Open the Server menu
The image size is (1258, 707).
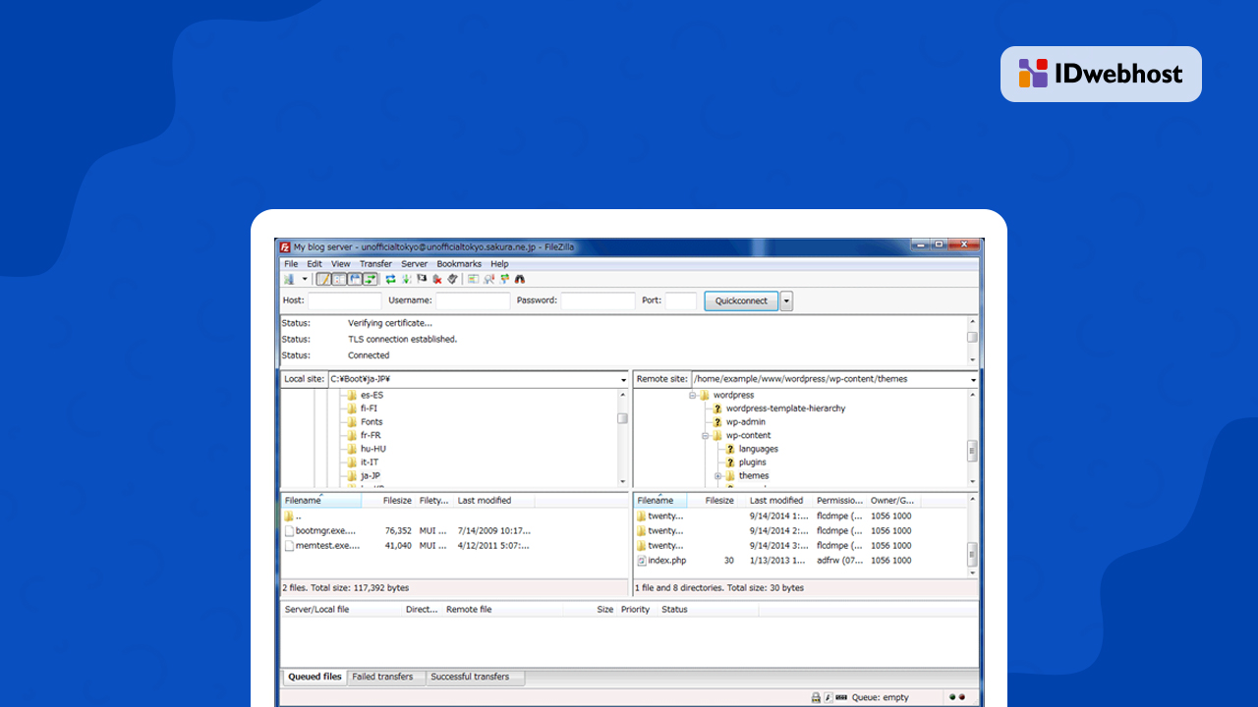tap(415, 264)
